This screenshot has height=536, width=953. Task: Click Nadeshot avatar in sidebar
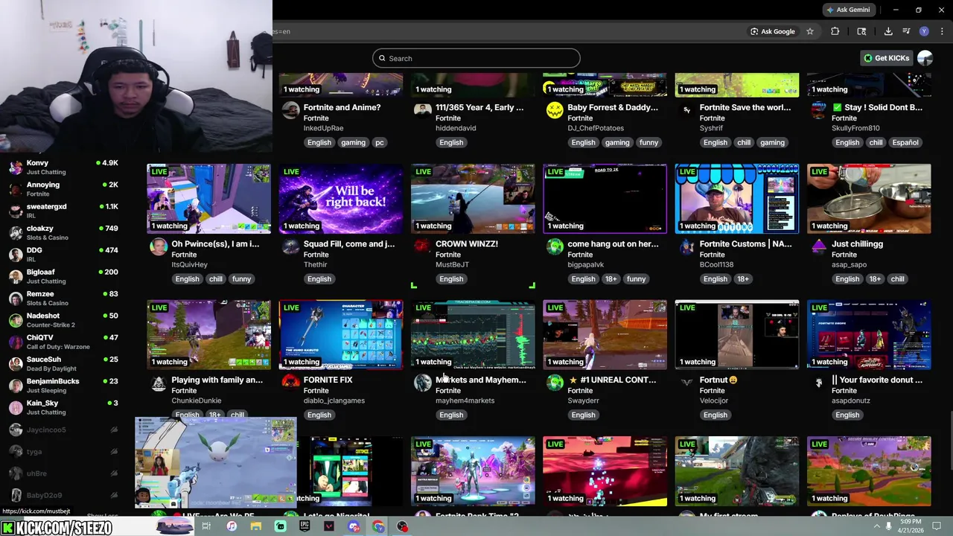point(16,320)
